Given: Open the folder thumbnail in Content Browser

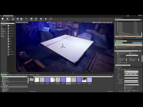Looking at the screenshot, I should 32,80.
